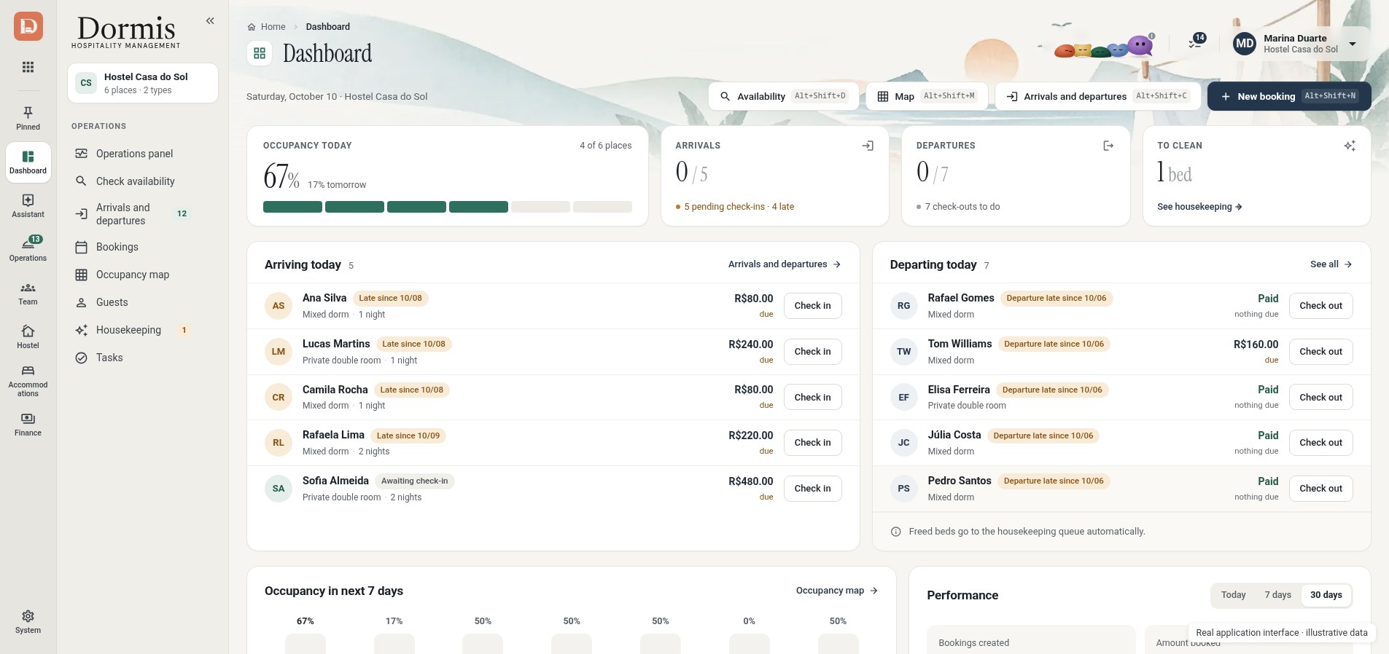Open the Pinned section in the rail
The height and width of the screenshot is (654, 1389).
coord(28,118)
